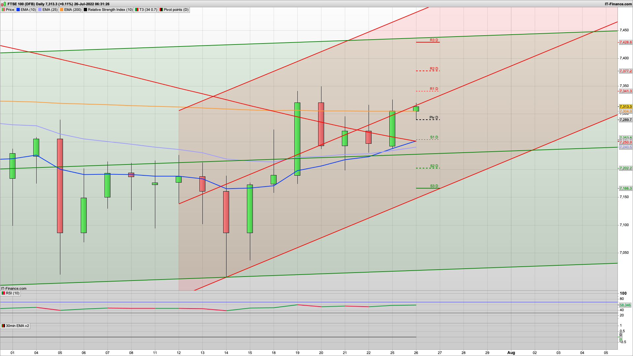Click the S1 D pivot label
Viewport: 633px width, 356px height.
[x=434, y=137]
